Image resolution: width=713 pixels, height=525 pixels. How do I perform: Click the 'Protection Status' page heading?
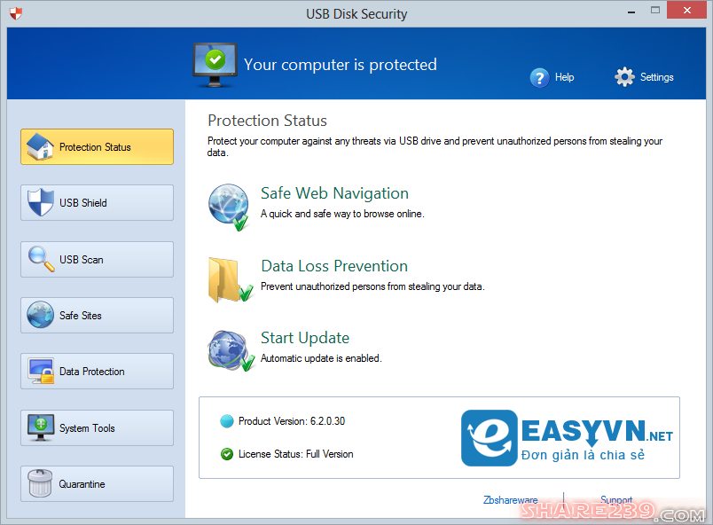tap(268, 121)
